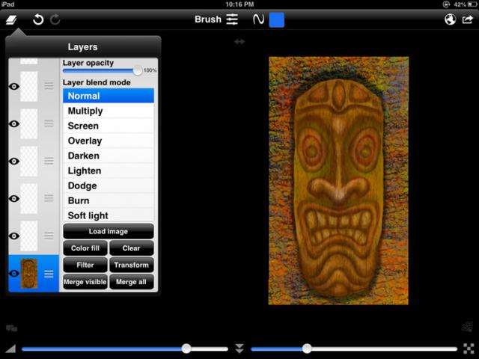
Task: Choose Overlay blend mode
Action: pos(85,141)
